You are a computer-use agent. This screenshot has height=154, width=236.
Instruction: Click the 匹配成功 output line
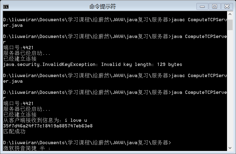pos(14,132)
